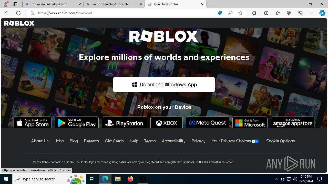
Task: Show hidden system tray icons
Action: 276,179
